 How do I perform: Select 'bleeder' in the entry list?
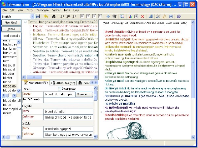point(9,74)
